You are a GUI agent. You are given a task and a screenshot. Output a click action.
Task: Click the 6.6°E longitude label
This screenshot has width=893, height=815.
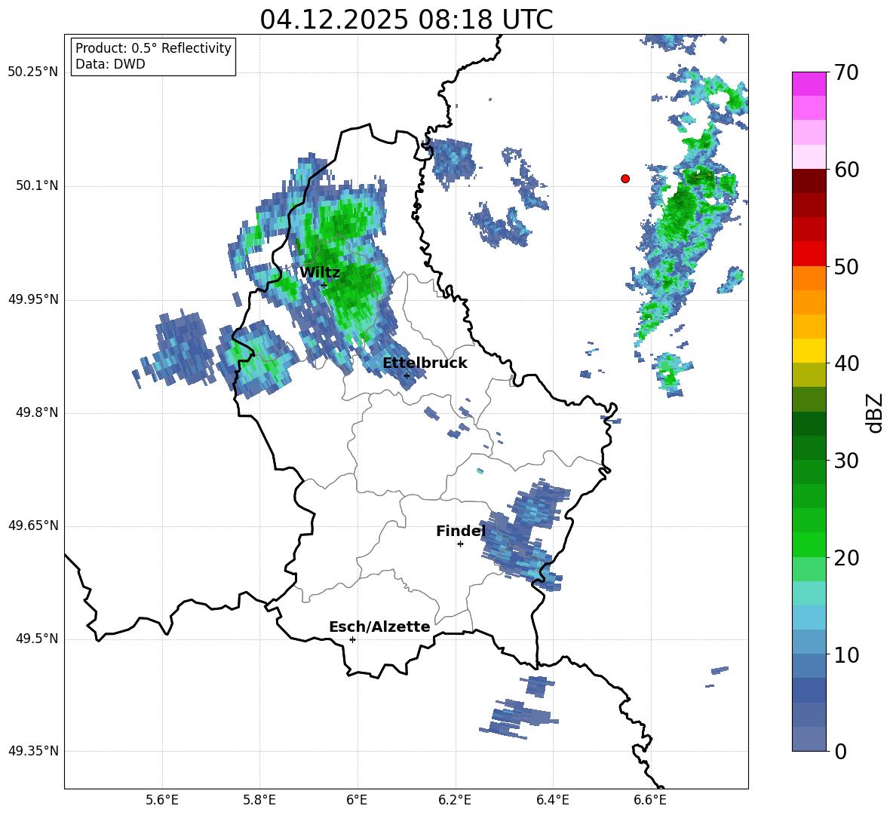click(x=650, y=800)
